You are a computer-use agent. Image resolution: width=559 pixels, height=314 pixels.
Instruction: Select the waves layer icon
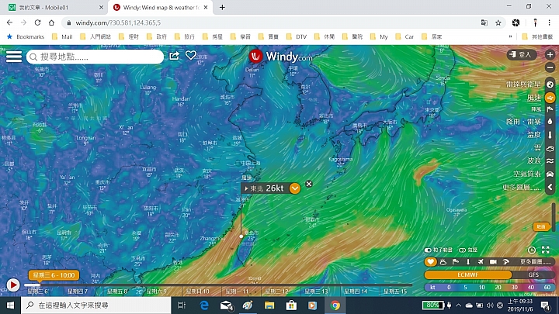tap(550, 161)
